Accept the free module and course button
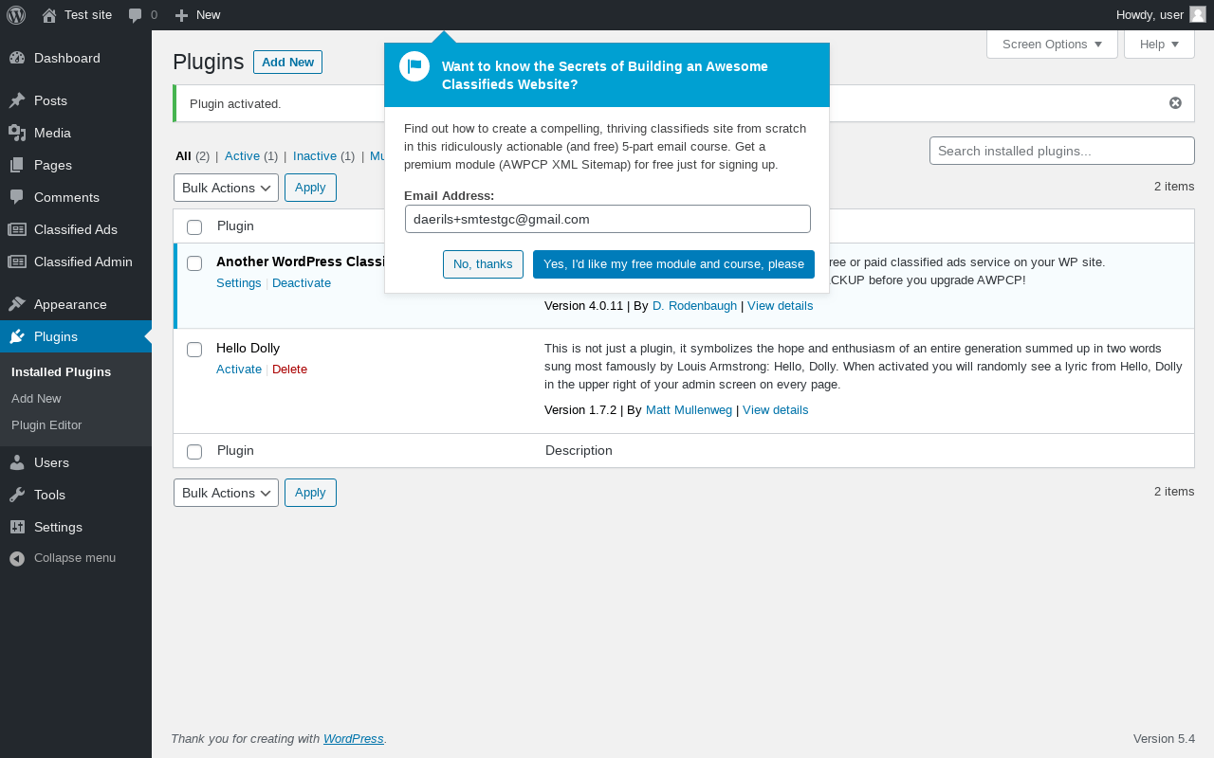The width and height of the screenshot is (1214, 758). [673, 264]
